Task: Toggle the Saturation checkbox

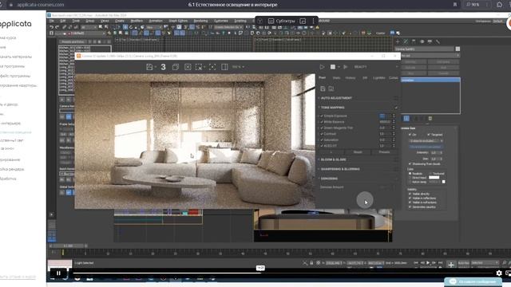Action: 322,140
